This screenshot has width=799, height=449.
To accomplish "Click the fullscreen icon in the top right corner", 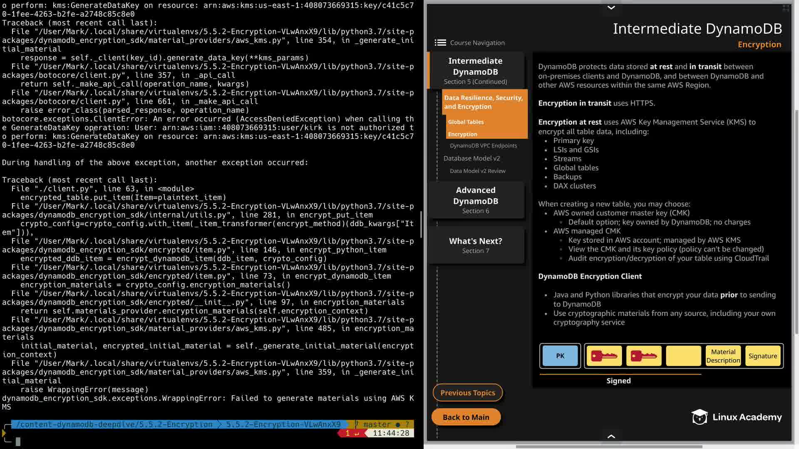I will coord(786,8).
